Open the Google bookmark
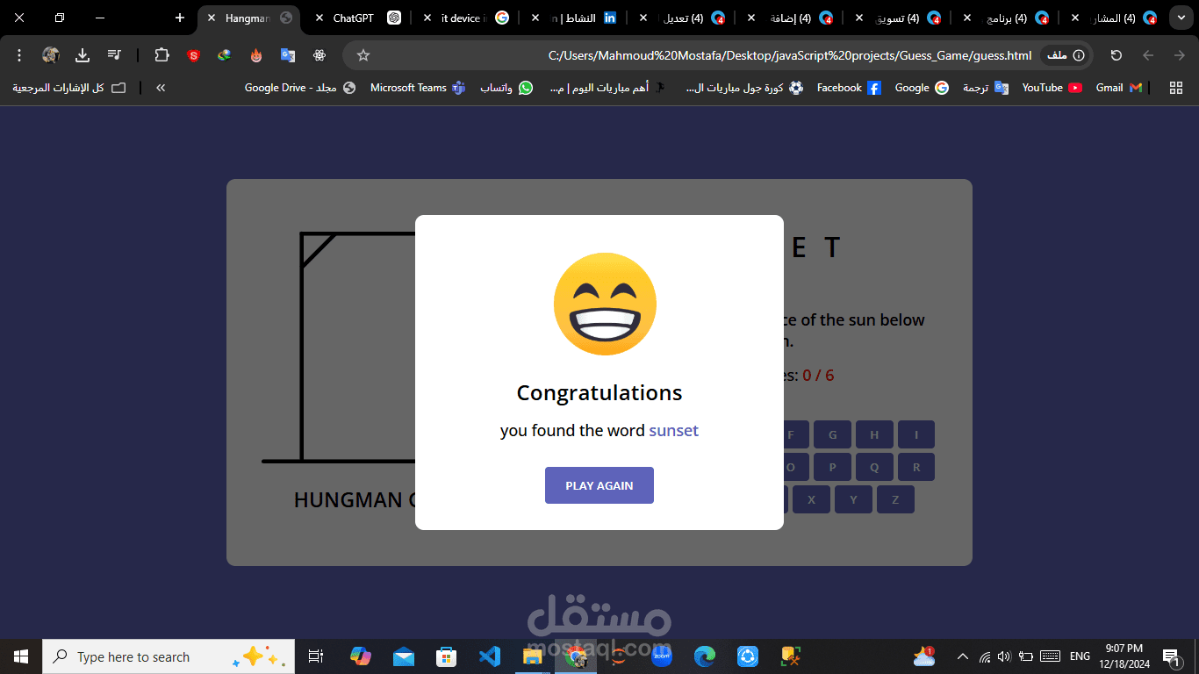Viewport: 1199px width, 674px height. tap(922, 88)
